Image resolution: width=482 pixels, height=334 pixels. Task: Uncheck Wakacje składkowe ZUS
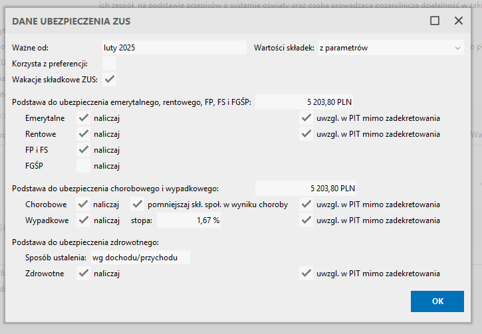point(109,80)
